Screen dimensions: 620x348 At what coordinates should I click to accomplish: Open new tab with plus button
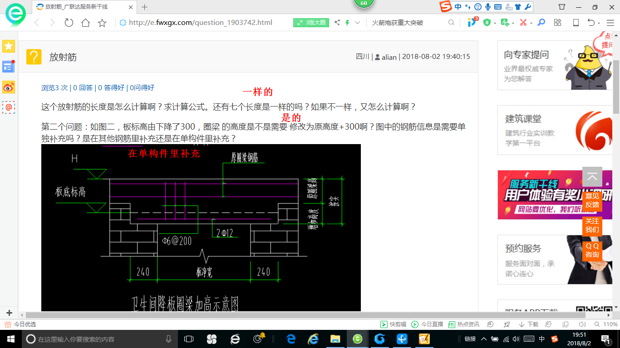click(x=145, y=7)
